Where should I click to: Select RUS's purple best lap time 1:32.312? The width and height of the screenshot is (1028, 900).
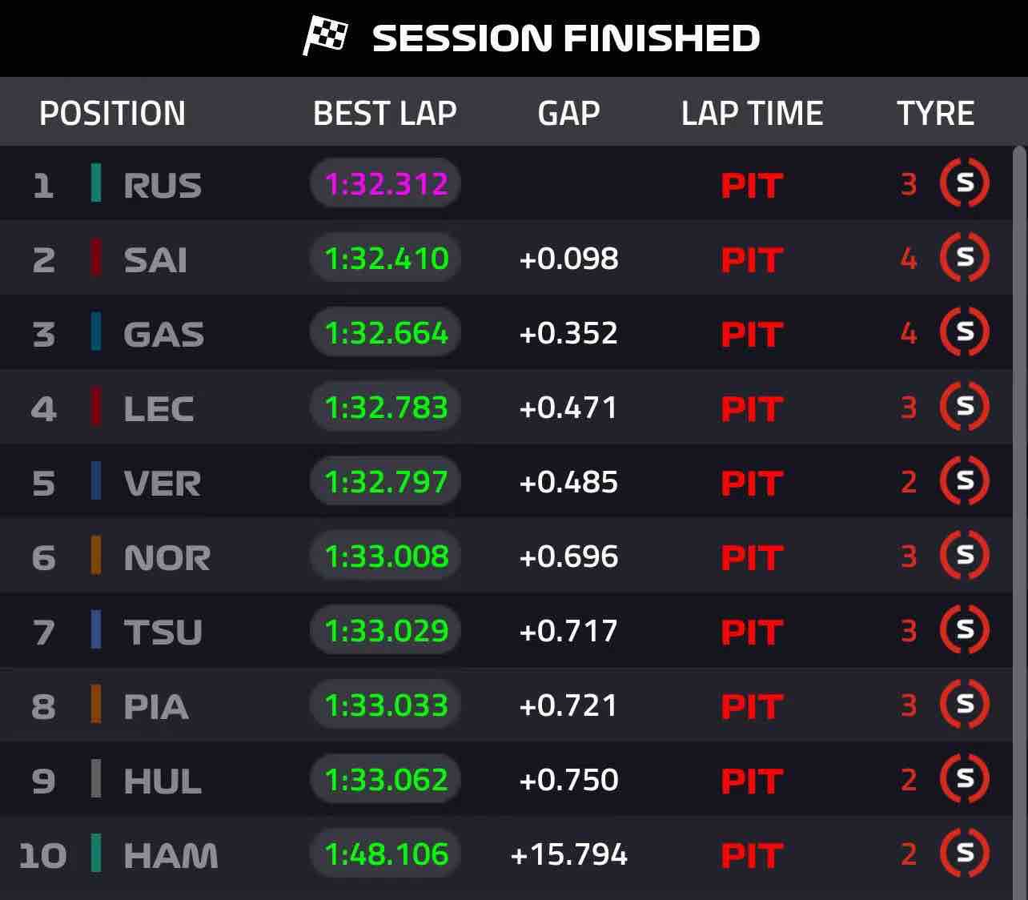pyautogui.click(x=384, y=183)
